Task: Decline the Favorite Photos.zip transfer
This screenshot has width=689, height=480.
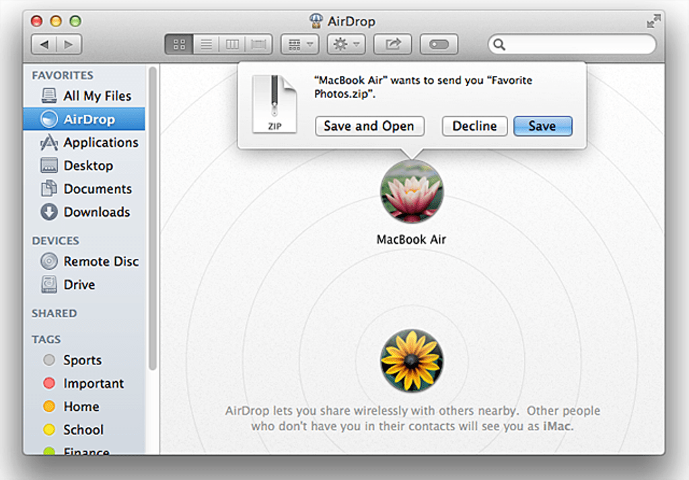Action: pyautogui.click(x=474, y=126)
